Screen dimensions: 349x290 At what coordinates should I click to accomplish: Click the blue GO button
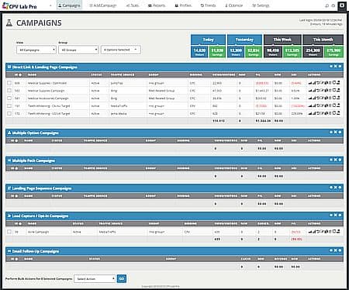click(x=122, y=278)
